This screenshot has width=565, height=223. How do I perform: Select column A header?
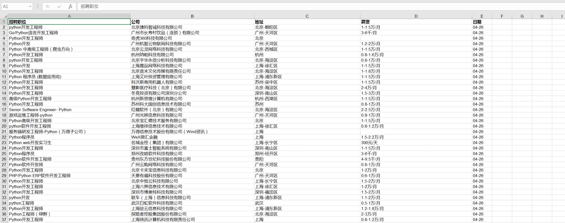69,16
